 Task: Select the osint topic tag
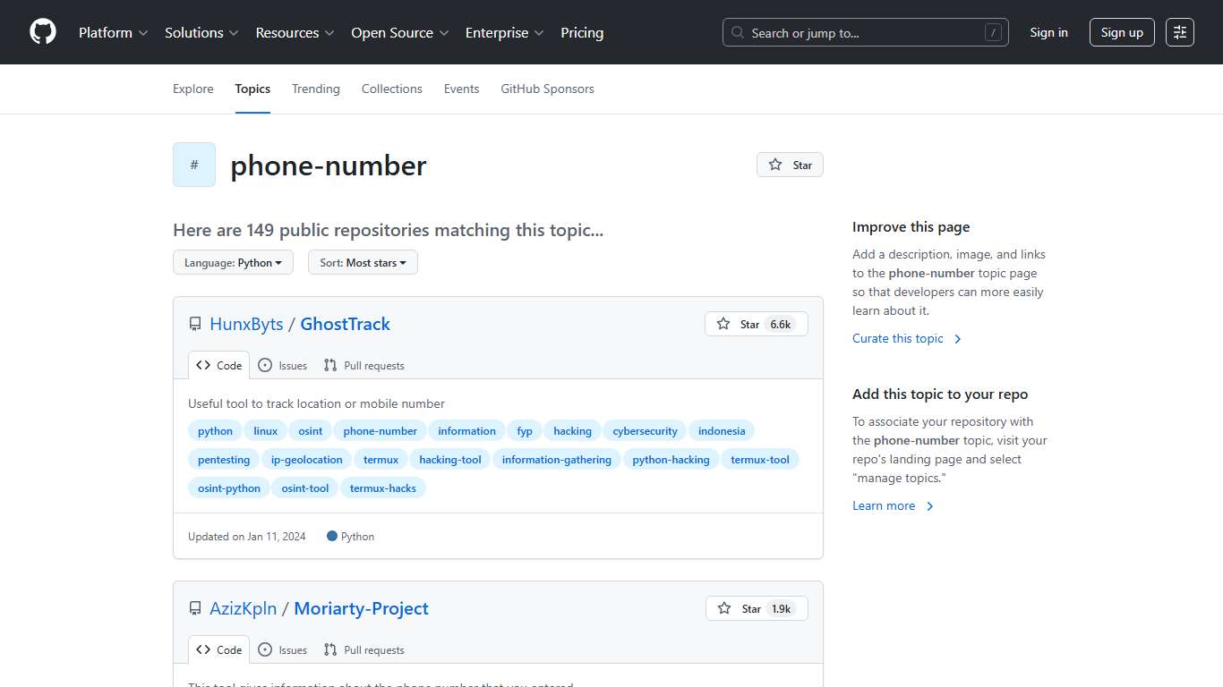tap(310, 430)
